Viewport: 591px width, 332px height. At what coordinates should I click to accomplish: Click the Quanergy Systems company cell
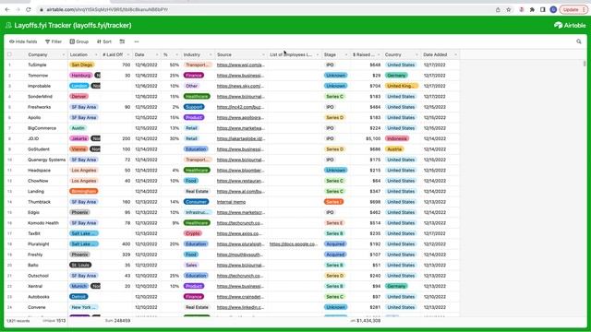pyautogui.click(x=47, y=160)
